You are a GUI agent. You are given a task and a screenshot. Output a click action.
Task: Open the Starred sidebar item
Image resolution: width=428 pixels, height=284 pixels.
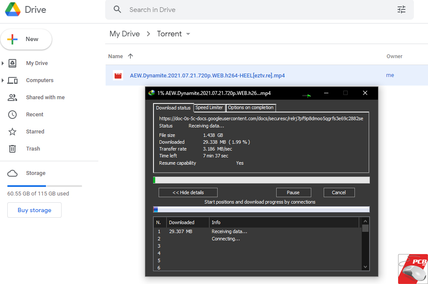pyautogui.click(x=35, y=132)
